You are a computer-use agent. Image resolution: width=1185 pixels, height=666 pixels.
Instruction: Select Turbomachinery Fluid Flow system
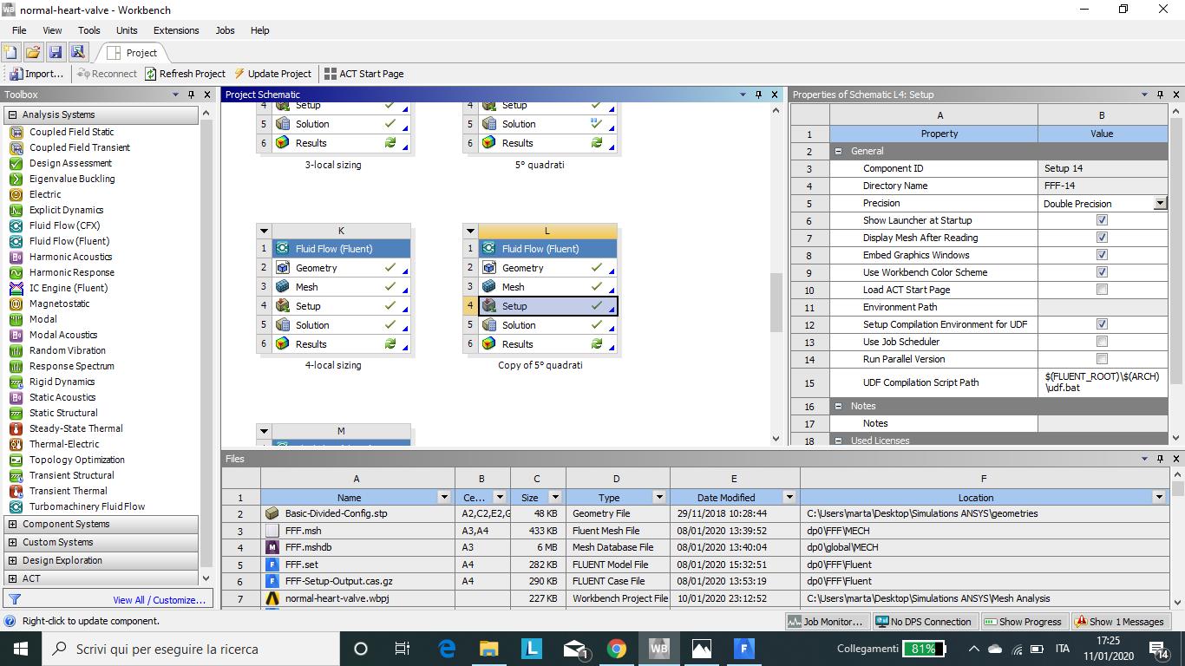point(87,506)
